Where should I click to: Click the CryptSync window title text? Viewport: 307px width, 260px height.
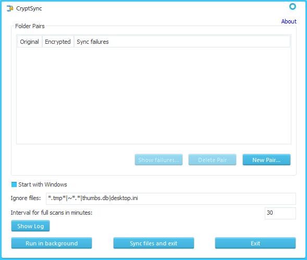[x=29, y=8]
